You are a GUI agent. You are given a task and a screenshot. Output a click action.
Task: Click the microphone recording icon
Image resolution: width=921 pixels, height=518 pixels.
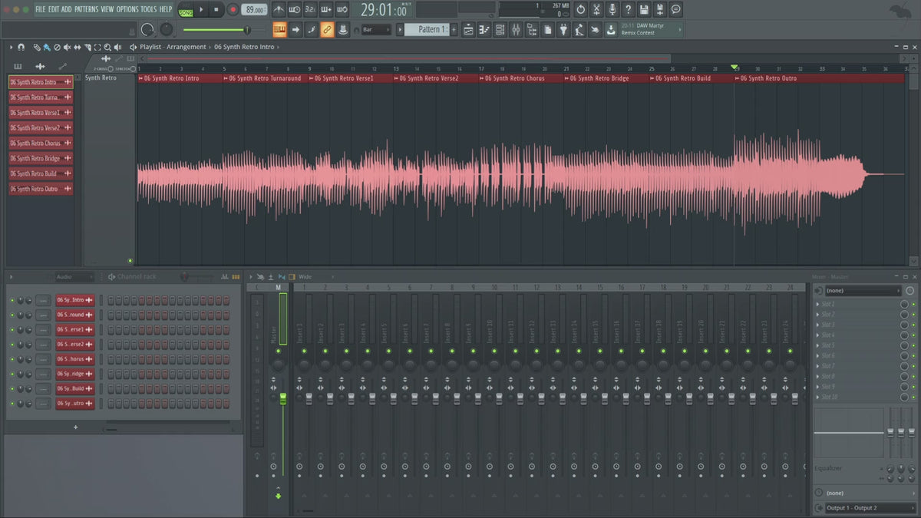(x=612, y=10)
